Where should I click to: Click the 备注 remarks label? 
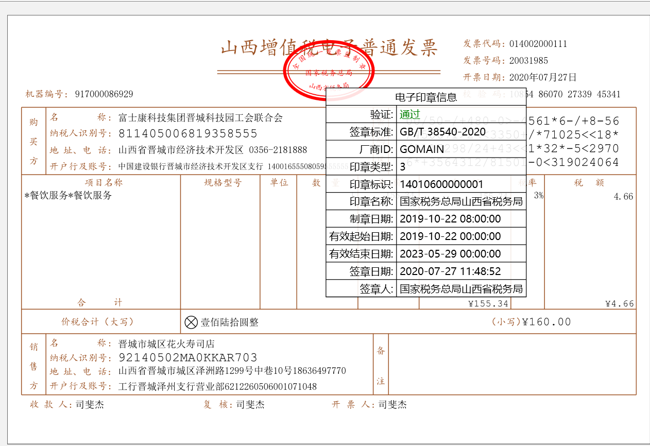click(x=381, y=366)
